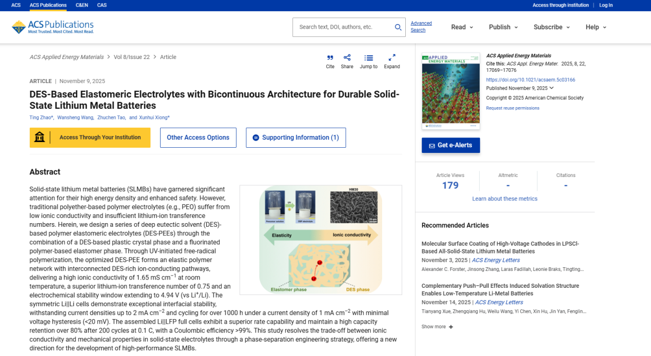Switch to the C&EN top tab
Viewport: 651px width, 356px height.
coord(82,5)
